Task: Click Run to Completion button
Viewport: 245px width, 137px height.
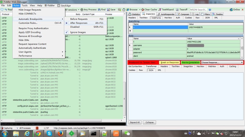Action: [x=191, y=62]
